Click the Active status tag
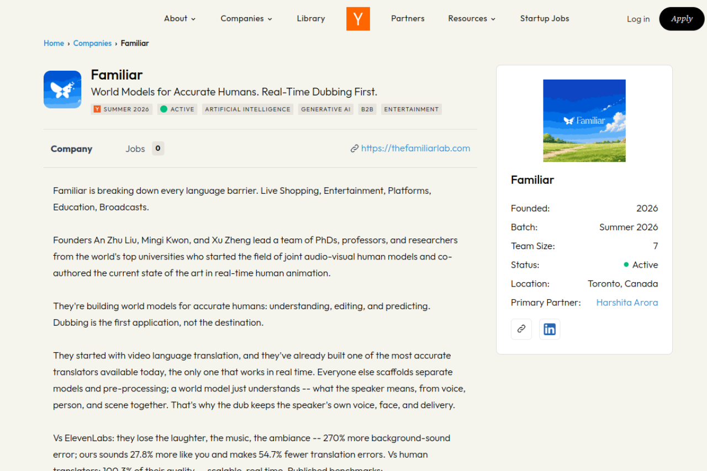The height and width of the screenshot is (471, 707). pyautogui.click(x=177, y=109)
